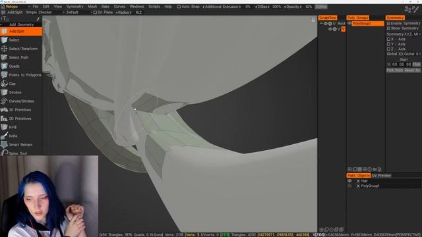Click the X icon beside Hair object
422x237 pixels.
pos(358,181)
